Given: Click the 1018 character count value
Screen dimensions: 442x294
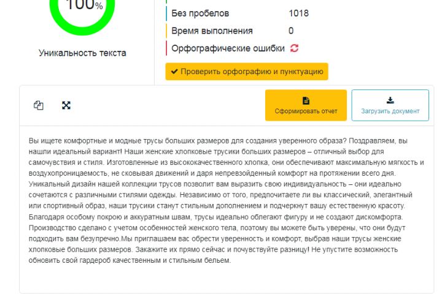Looking at the screenshot, I should point(298,13).
